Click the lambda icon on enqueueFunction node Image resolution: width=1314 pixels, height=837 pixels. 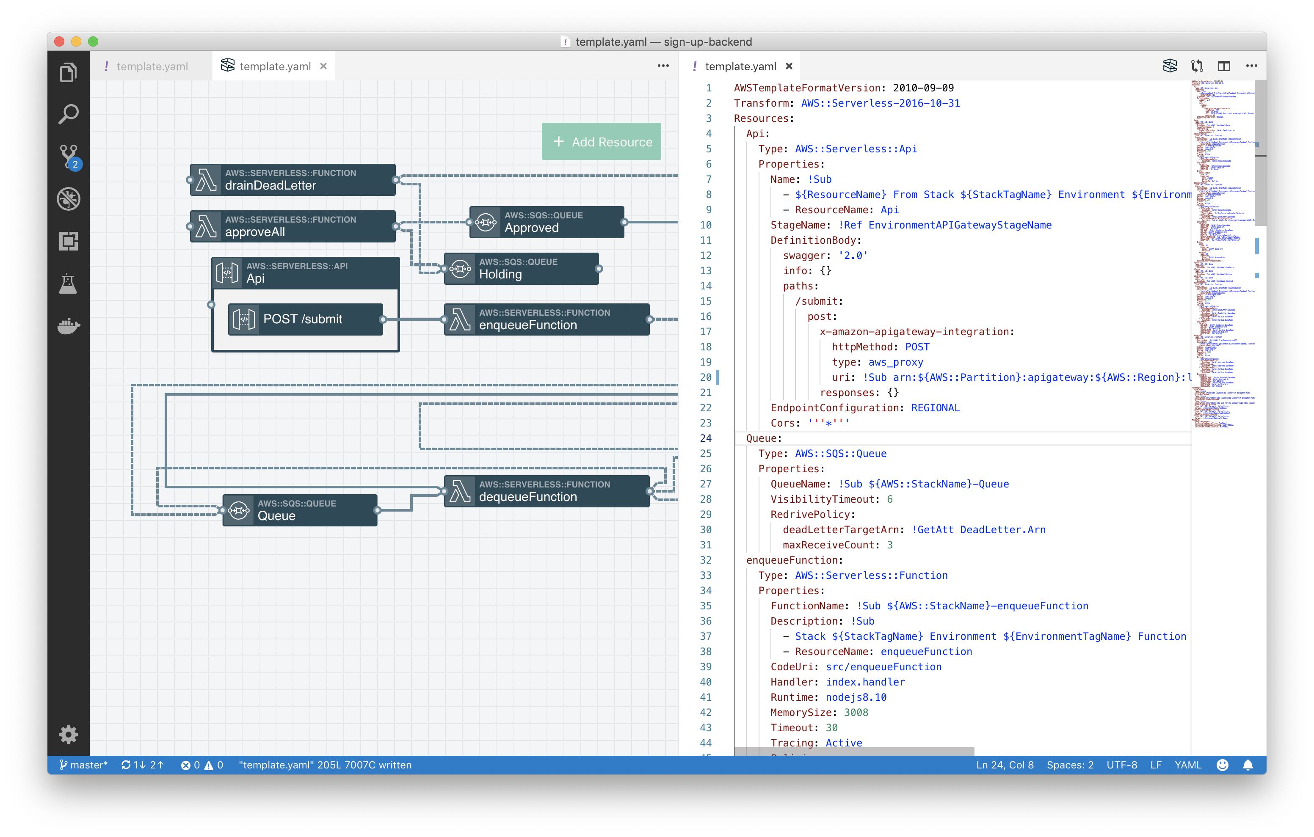pos(461,319)
